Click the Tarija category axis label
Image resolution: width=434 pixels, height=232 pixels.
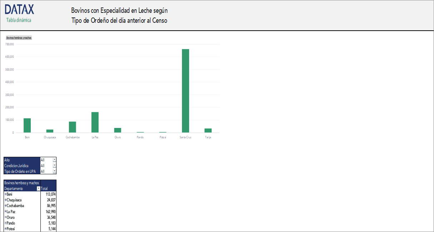(x=207, y=136)
